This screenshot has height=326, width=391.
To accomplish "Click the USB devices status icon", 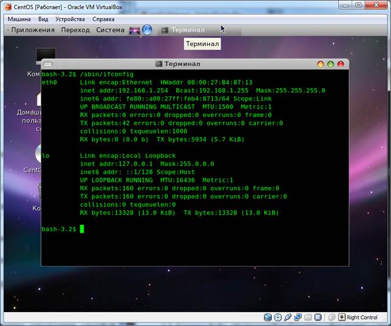I will coord(287,317).
